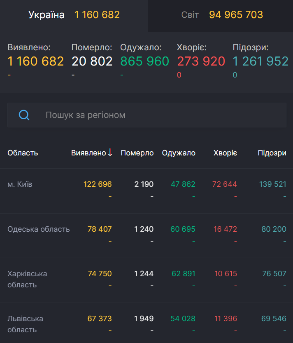Click Lviv detected value 67 373
This screenshot has height=343, width=293.
[x=100, y=319]
